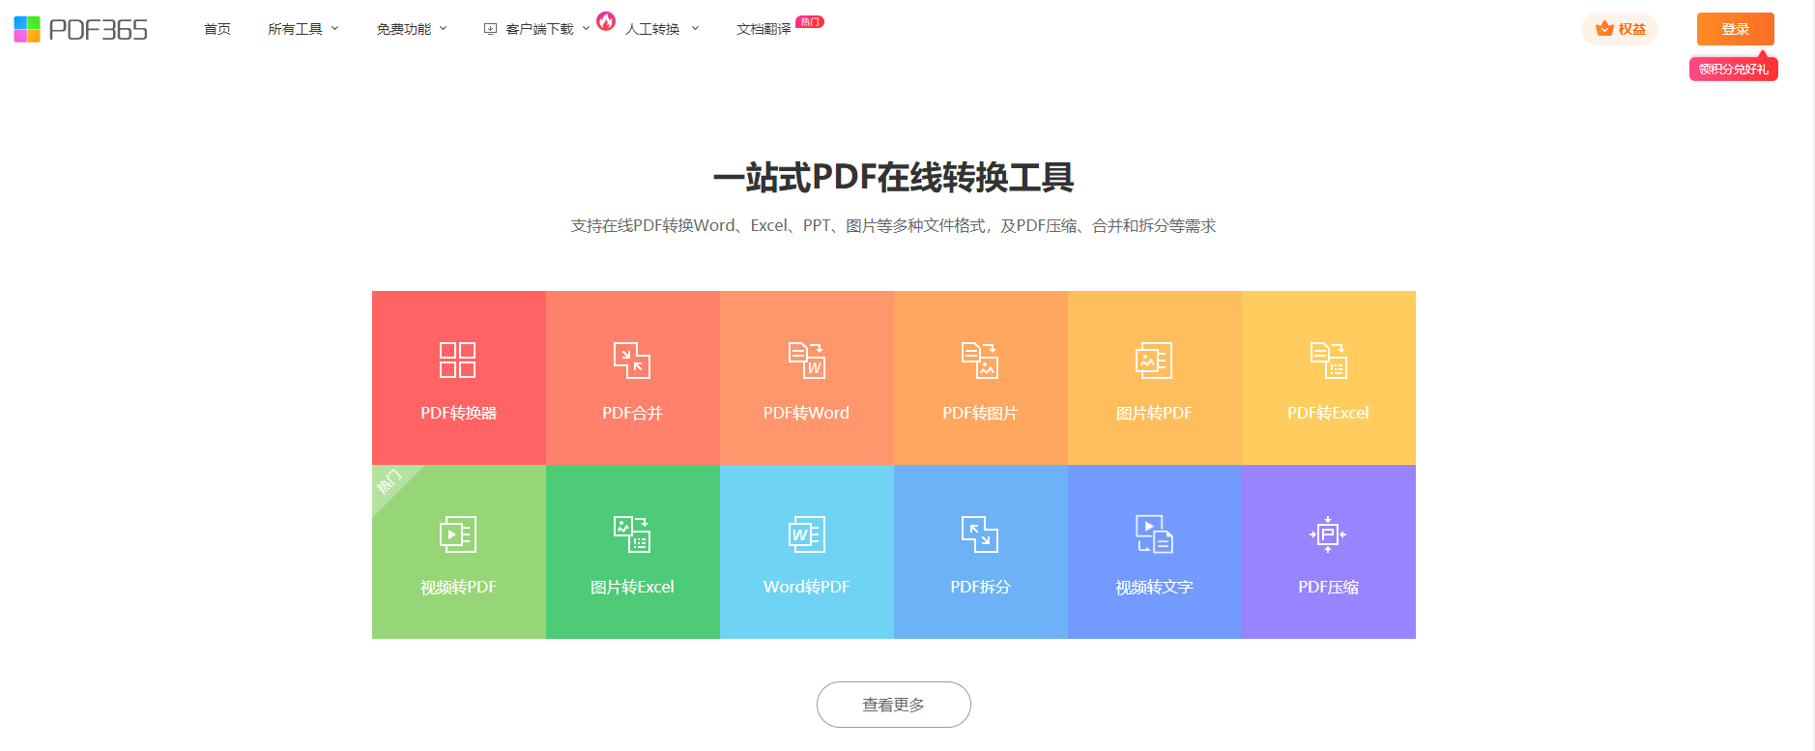This screenshot has width=1815, height=751.
Task: Click the PDF转Excel icon
Action: (x=1328, y=360)
